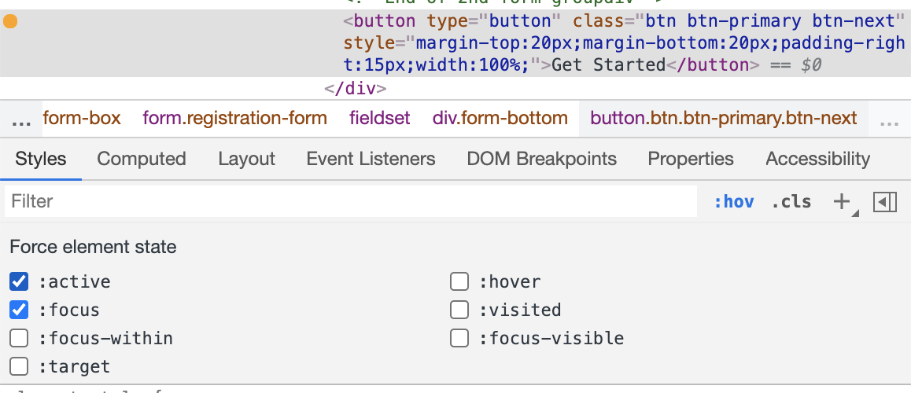Check the :focus-within checkbox
The width and height of the screenshot is (911, 393).
[x=19, y=338]
